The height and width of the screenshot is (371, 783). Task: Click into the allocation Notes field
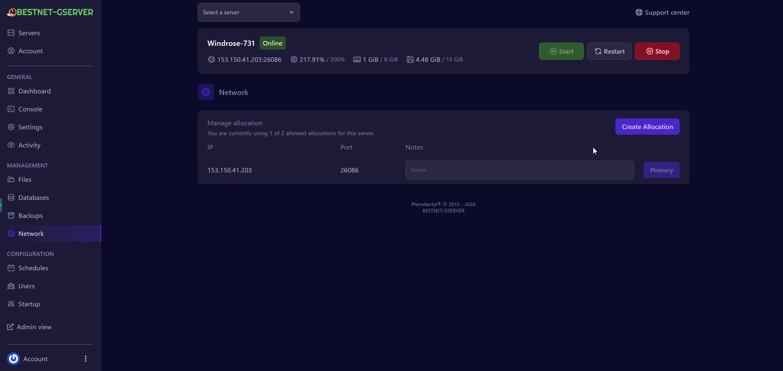519,170
